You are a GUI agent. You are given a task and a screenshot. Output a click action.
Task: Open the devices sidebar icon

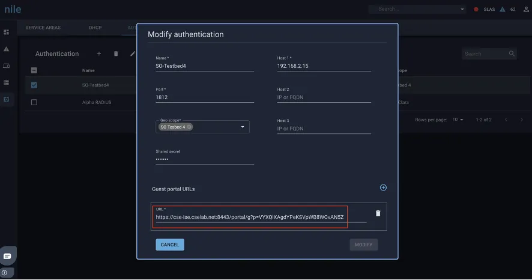6,66
